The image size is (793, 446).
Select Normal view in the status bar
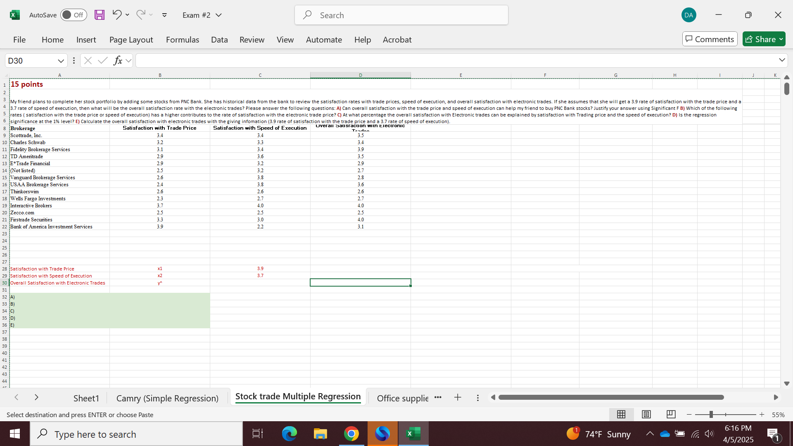[x=621, y=414]
